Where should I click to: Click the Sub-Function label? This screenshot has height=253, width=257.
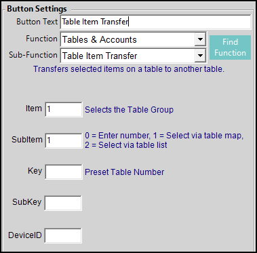point(33,55)
